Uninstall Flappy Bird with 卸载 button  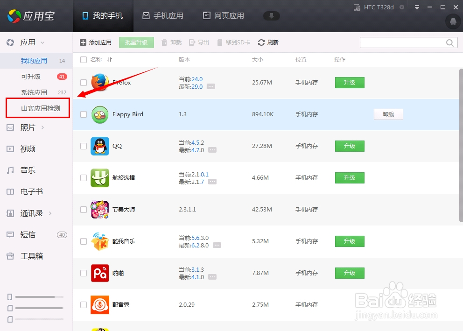tap(388, 114)
